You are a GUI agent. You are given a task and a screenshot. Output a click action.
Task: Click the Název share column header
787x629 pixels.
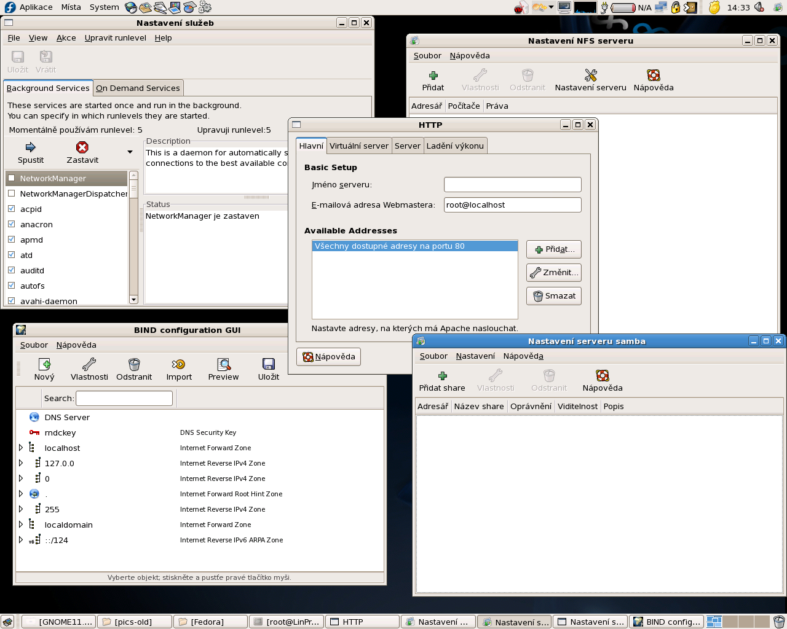point(479,406)
